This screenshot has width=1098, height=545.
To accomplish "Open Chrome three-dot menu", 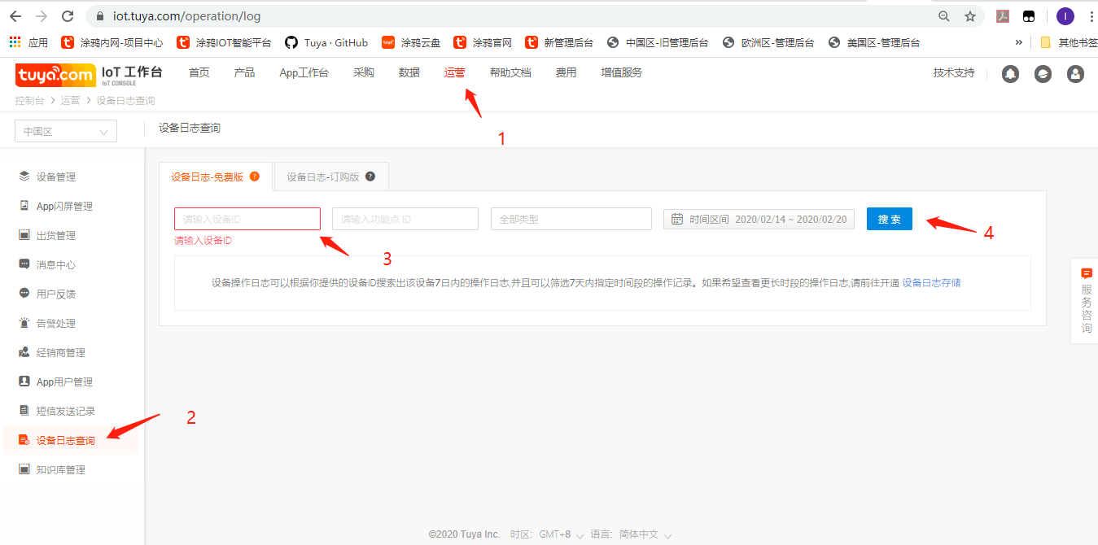I will click(x=1091, y=16).
